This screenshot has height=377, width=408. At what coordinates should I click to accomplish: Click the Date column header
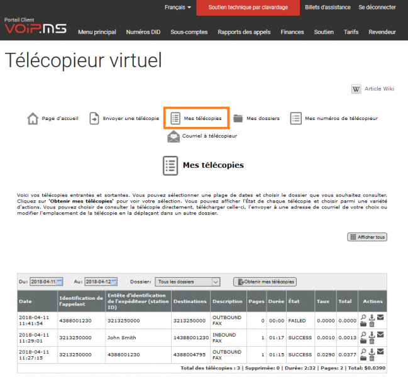click(38, 301)
